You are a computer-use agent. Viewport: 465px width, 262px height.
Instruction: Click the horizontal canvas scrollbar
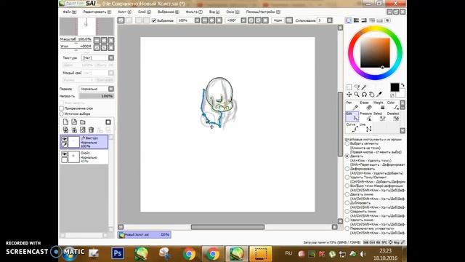227,227
